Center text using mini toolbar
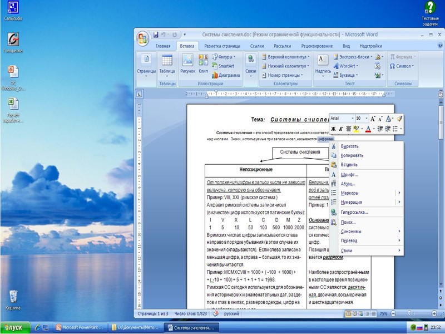 click(349, 129)
